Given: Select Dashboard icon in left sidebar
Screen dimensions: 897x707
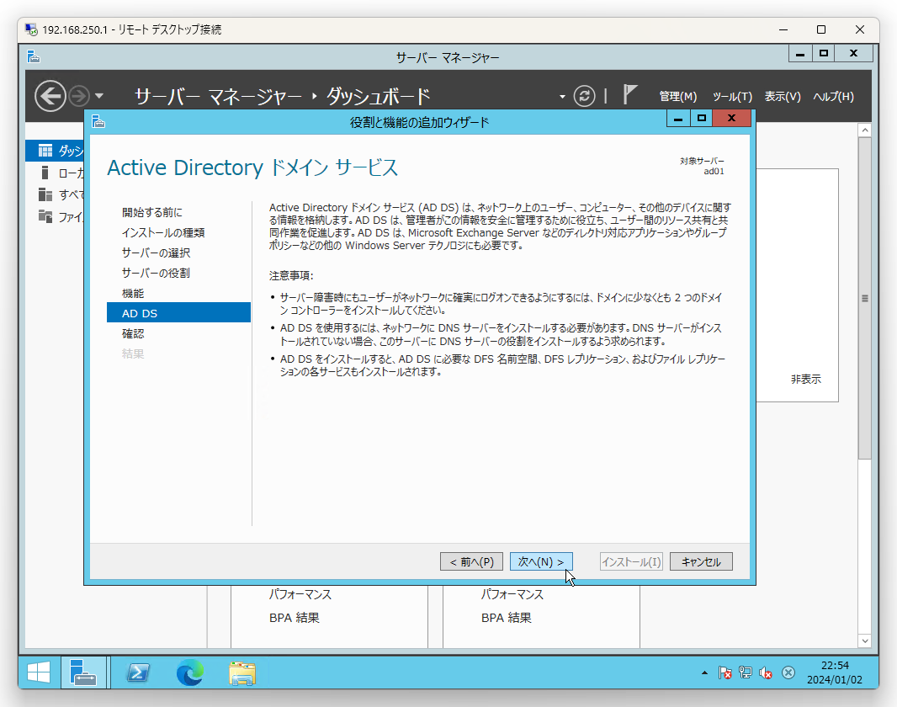Looking at the screenshot, I should 45,151.
